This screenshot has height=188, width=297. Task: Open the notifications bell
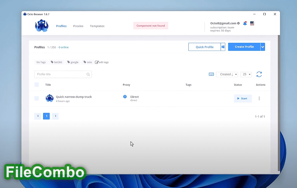point(245,23)
